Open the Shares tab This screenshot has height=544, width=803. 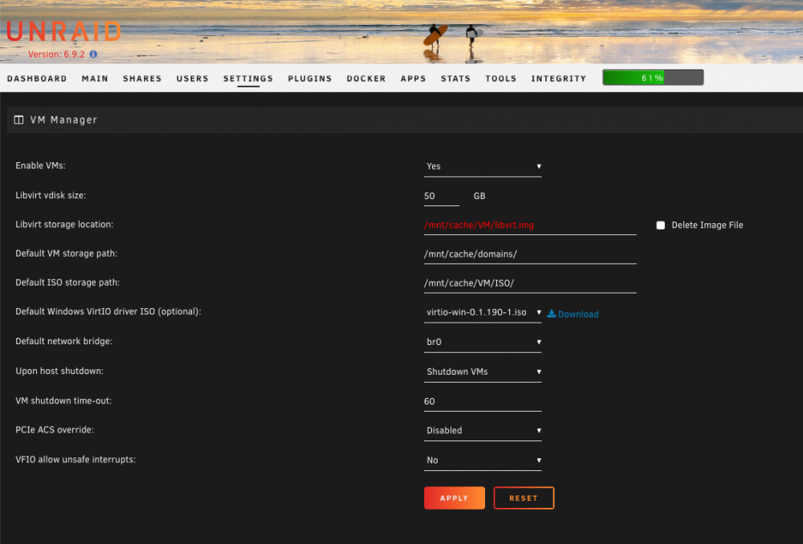[x=142, y=79]
